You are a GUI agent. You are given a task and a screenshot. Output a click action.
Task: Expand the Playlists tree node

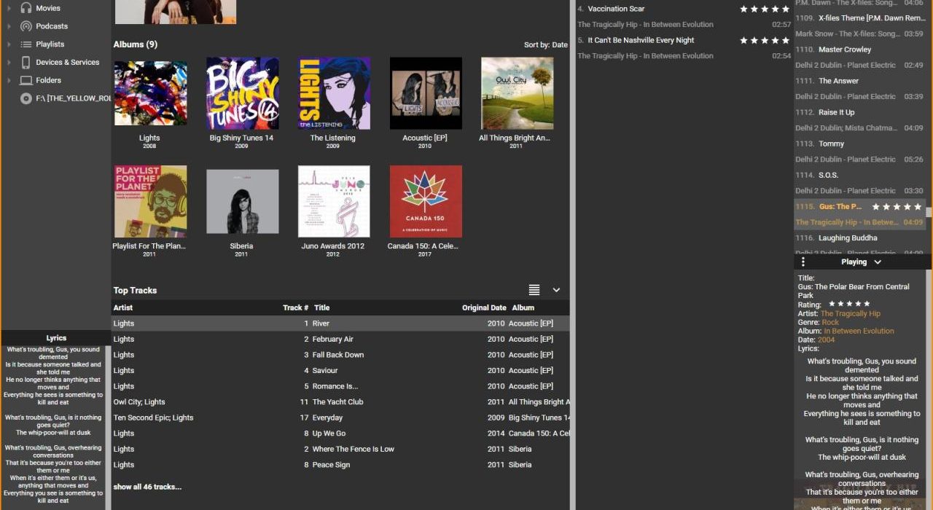click(x=9, y=44)
